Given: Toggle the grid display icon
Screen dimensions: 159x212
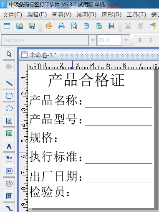Looking at the screenshot, I should 111,26.
